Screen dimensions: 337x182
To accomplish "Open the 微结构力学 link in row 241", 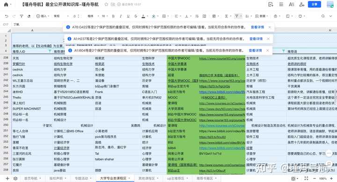I will 219,75.
